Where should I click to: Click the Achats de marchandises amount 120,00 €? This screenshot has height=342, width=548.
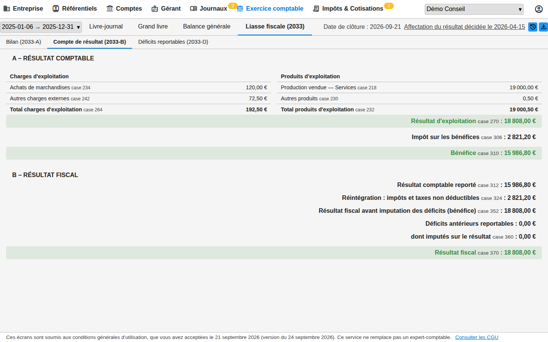256,87
